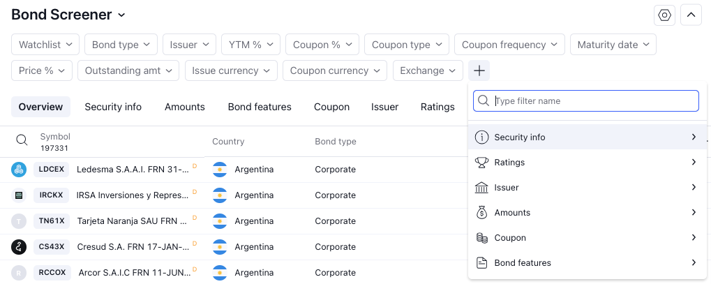Open the Bond type filter dropdown

pos(121,45)
